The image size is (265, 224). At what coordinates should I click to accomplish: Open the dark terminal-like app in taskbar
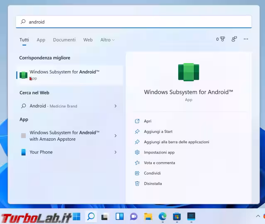click(x=191, y=217)
